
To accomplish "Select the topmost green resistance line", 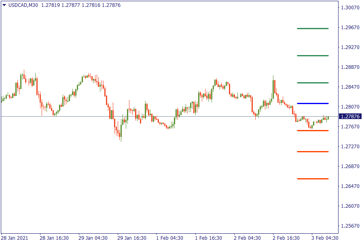I will 313,28.
